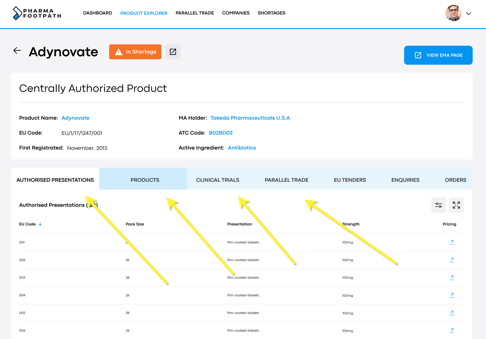Go to Parallel Trade in top navigation
The height and width of the screenshot is (339, 486).
point(195,13)
